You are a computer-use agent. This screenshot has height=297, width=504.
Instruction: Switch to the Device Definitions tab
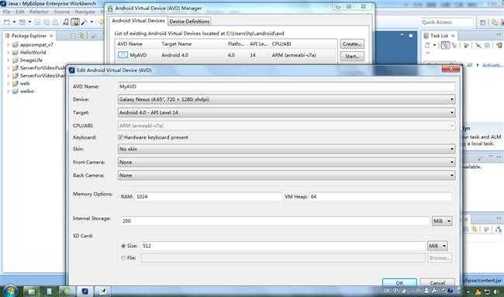pos(189,21)
